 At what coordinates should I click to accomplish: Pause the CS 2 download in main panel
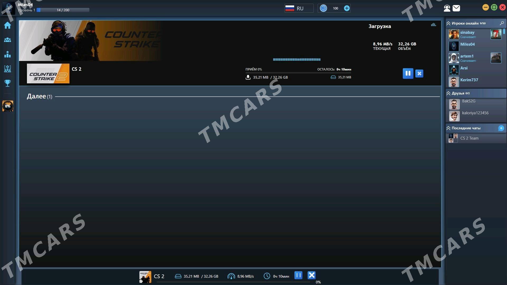(408, 73)
